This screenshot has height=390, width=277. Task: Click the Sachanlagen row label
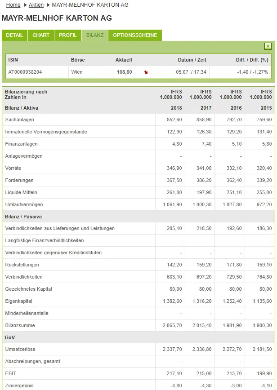tap(20, 120)
